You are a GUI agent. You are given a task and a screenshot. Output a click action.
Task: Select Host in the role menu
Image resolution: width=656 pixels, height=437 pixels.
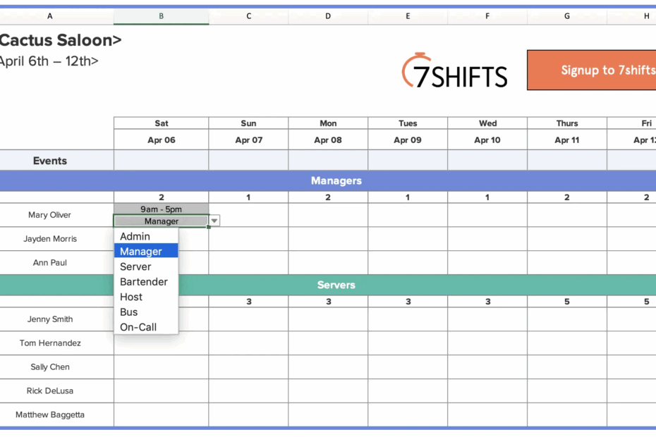click(x=130, y=297)
